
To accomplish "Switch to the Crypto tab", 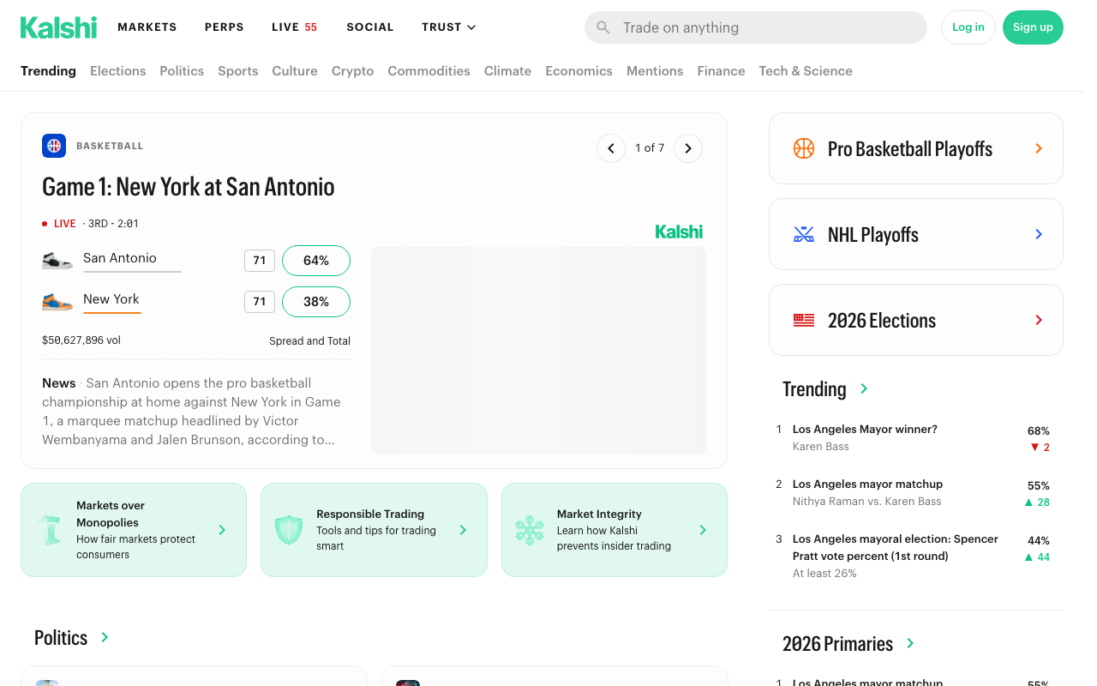I will [353, 71].
